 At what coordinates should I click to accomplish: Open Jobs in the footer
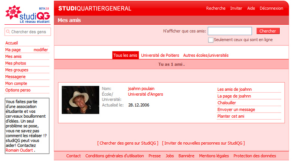[170, 156]
